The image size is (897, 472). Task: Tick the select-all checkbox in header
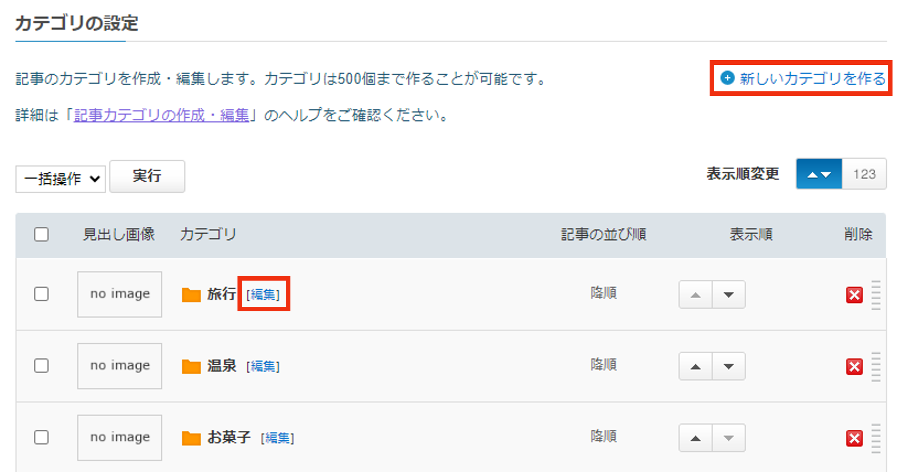(x=41, y=234)
